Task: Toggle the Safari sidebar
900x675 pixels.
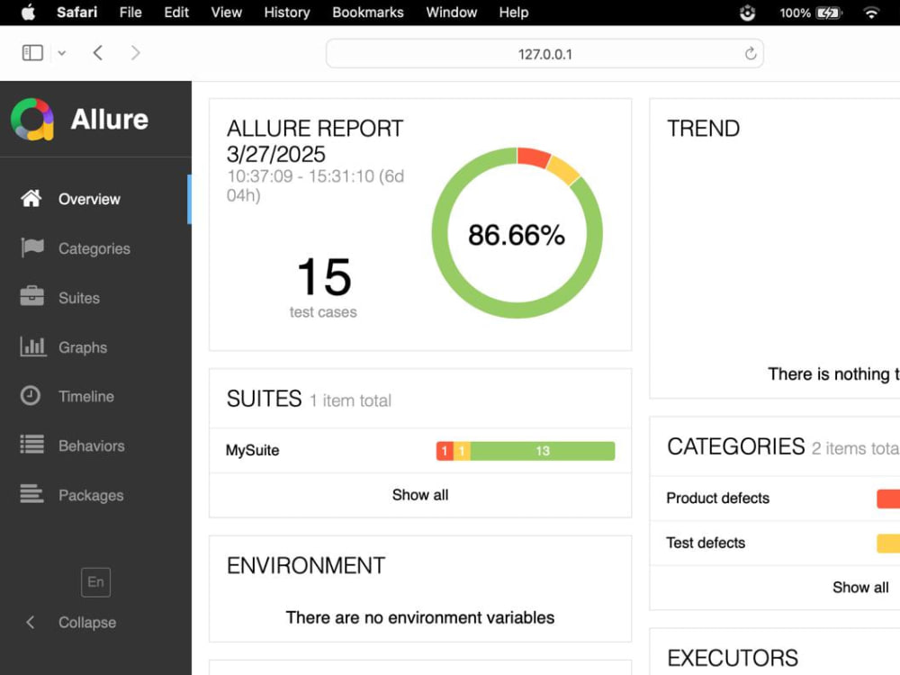Action: (32, 53)
